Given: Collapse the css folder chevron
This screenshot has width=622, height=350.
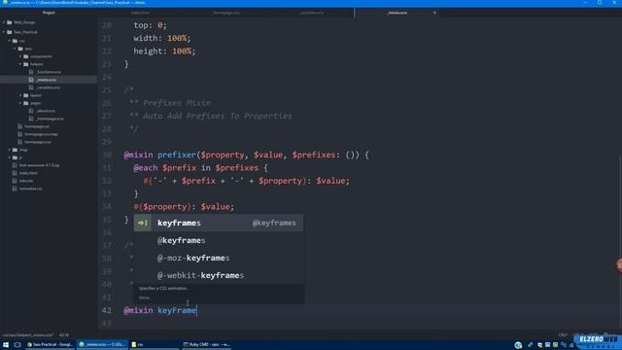Looking at the screenshot, I should coord(10,41).
